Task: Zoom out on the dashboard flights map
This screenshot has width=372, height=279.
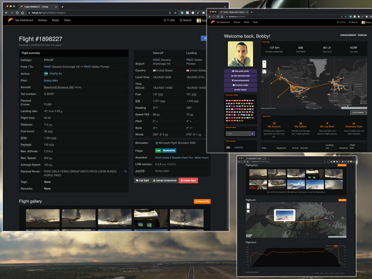Action: 264,66
